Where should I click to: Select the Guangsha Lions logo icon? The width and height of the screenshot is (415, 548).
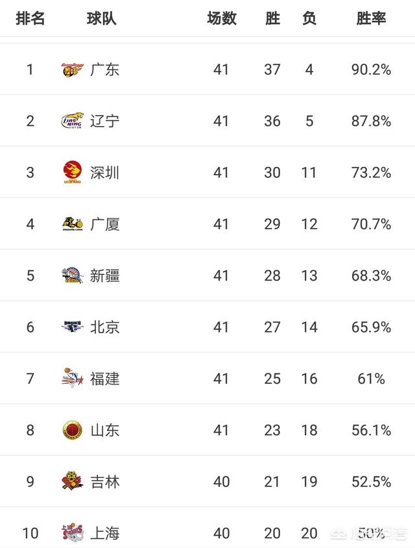(x=73, y=224)
